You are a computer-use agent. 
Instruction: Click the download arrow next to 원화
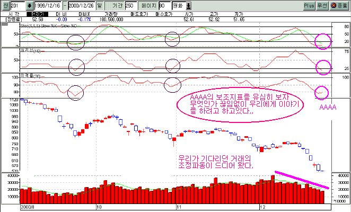tap(189, 5)
